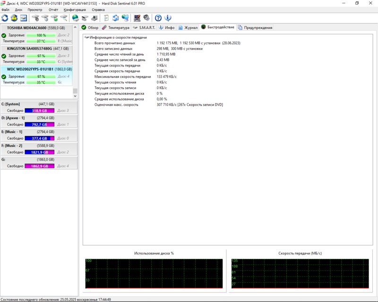Click the C: [System] free space bar
378x302 pixels.
point(40,110)
